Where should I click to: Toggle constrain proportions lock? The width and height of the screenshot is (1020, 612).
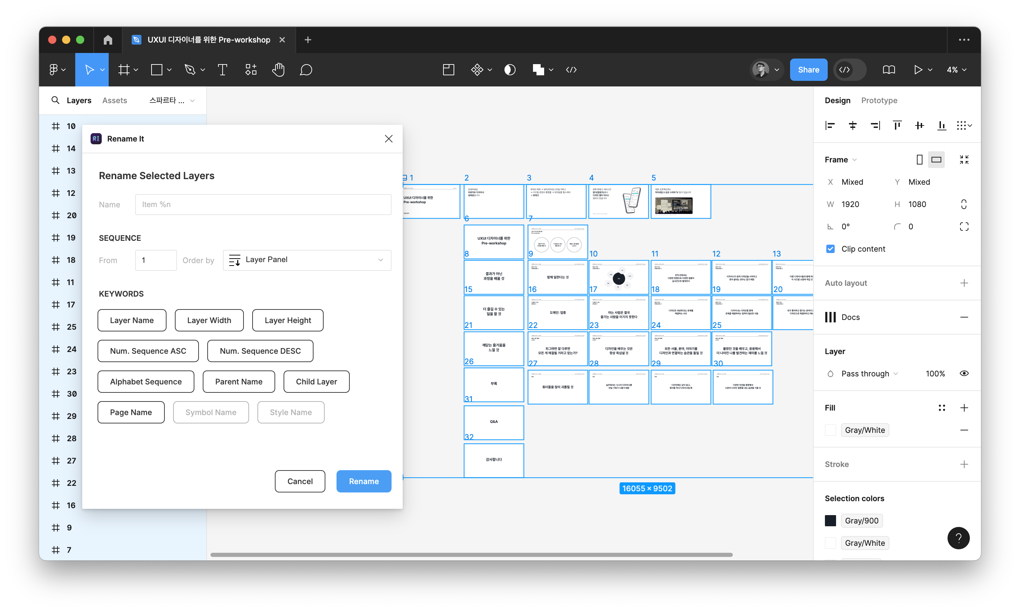coord(964,204)
